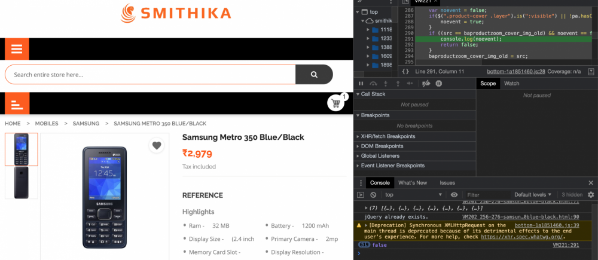The height and width of the screenshot is (260, 598).
Task: Click the store search input
Action: (x=150, y=75)
